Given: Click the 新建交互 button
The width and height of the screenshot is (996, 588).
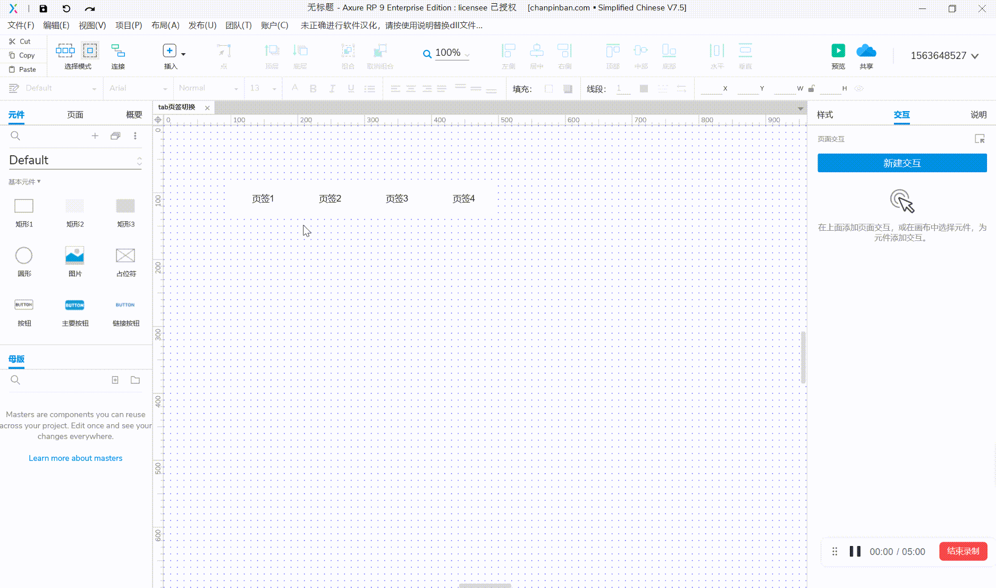Looking at the screenshot, I should 902,163.
